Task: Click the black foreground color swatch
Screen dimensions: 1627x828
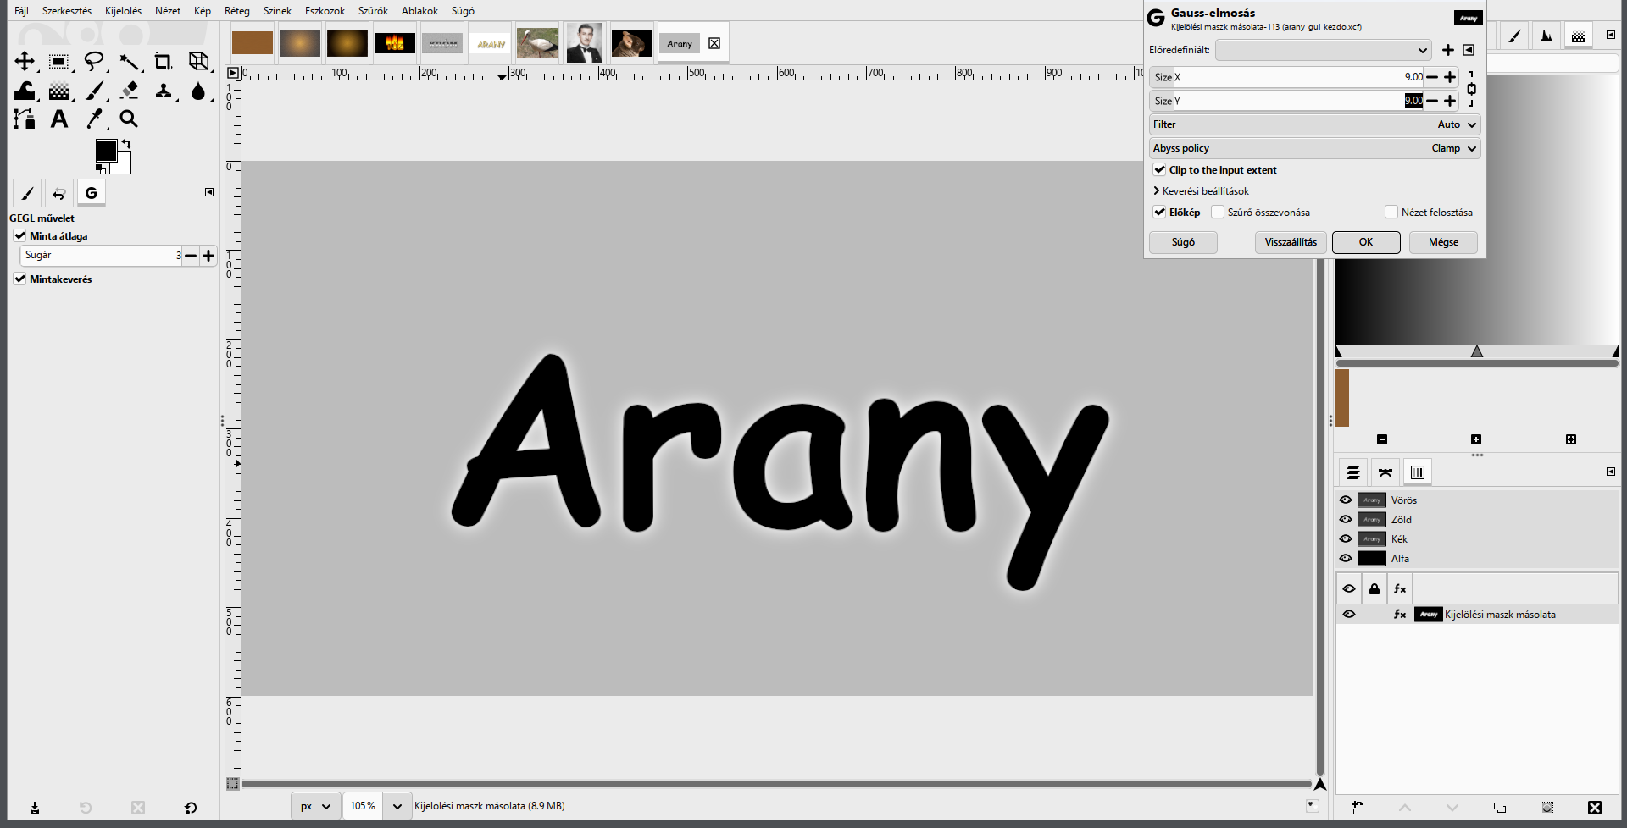Action: tap(107, 151)
